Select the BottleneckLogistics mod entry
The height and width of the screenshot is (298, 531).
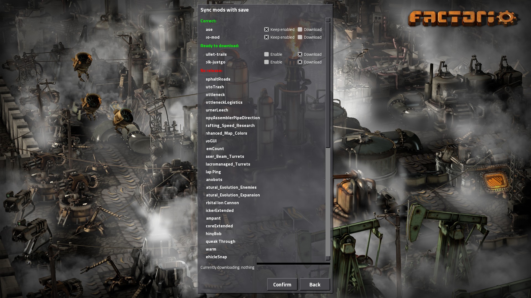(x=224, y=102)
